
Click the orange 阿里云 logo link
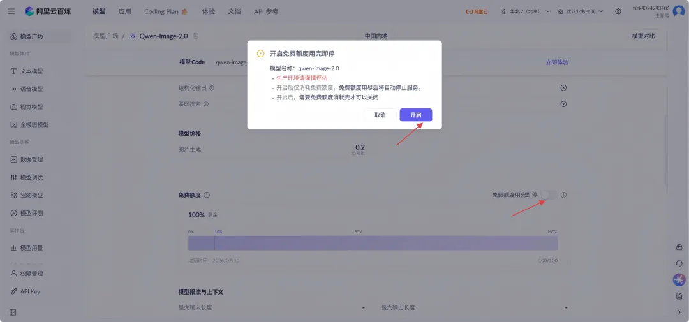tap(477, 11)
